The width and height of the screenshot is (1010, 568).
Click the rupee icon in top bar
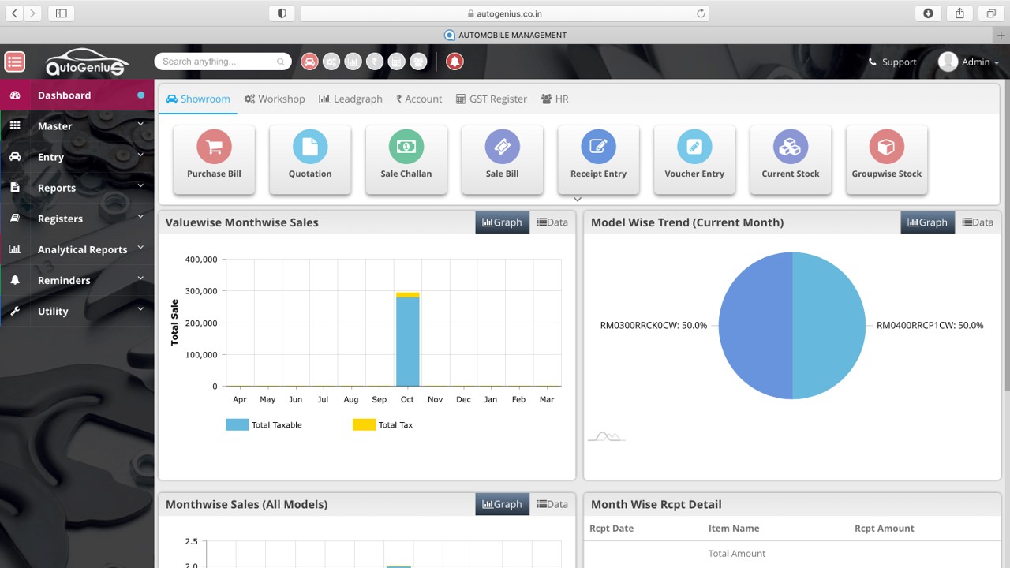point(376,62)
